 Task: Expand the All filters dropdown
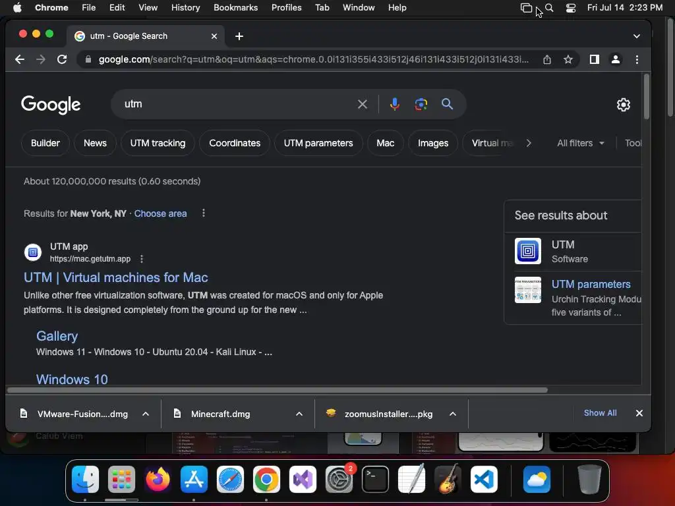click(581, 143)
